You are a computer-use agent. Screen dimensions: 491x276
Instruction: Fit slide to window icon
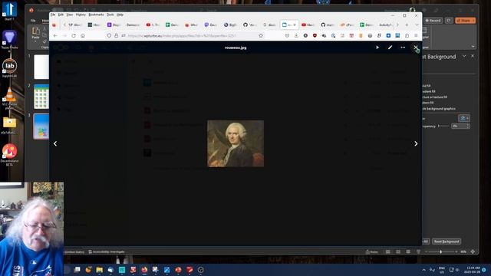click(473, 251)
